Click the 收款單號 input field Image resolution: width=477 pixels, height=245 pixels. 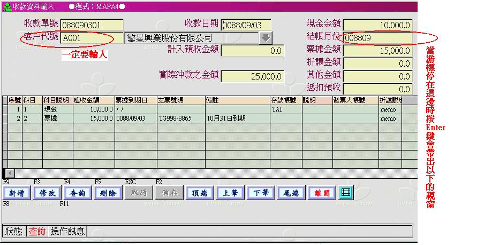click(x=92, y=25)
